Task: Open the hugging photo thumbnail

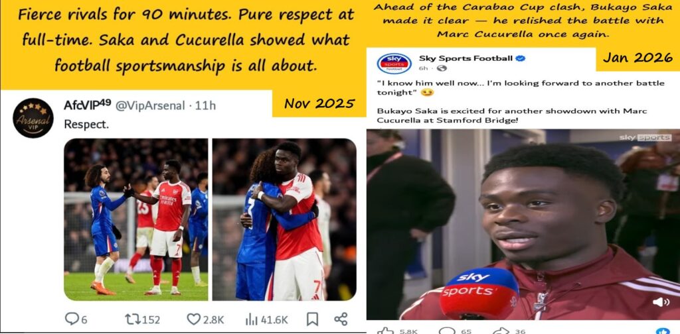Action: 284,219
